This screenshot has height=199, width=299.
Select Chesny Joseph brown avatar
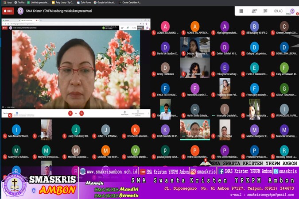click(284, 27)
